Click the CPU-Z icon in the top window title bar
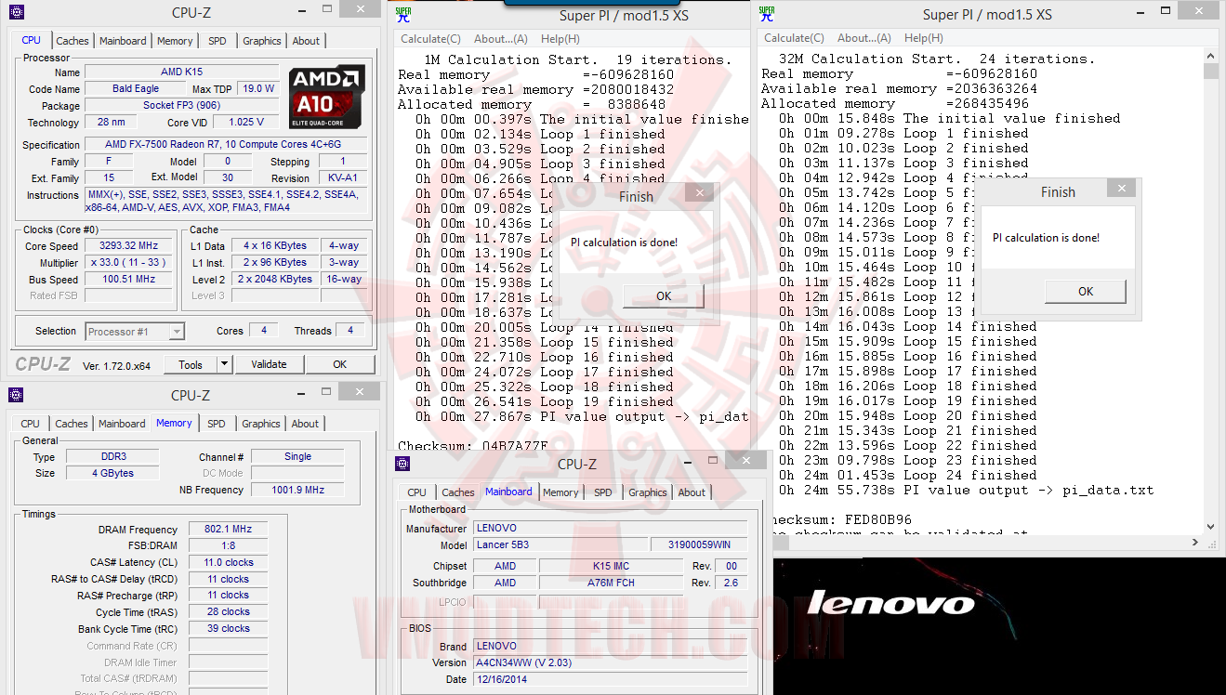This screenshot has height=695, width=1226. pyautogui.click(x=15, y=10)
